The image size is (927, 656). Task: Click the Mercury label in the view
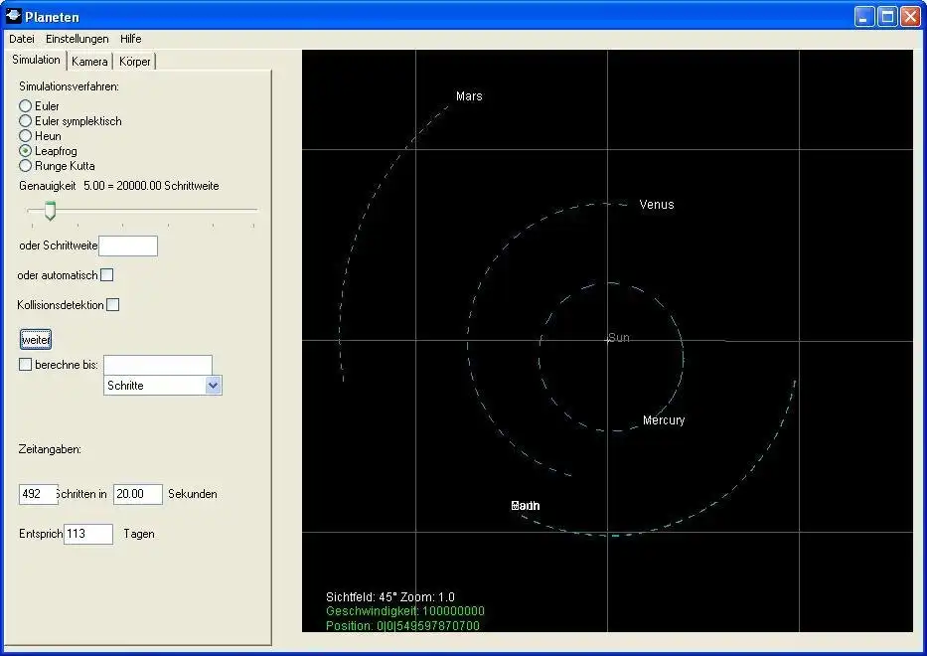[664, 420]
